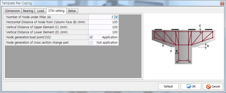Image resolution: width=226 pixels, height=93 pixels.
Task: Close the Template Pier Coping dialog
Action: point(222,3)
